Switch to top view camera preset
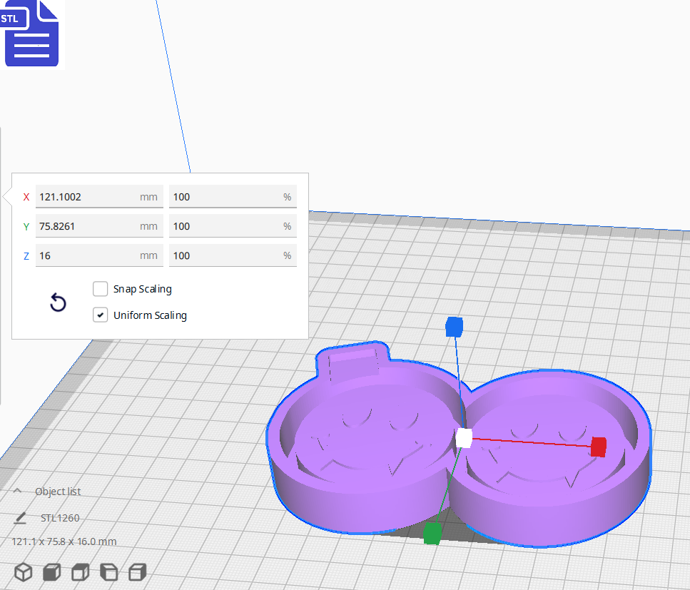Viewport: 690px width, 590px height. point(79,571)
